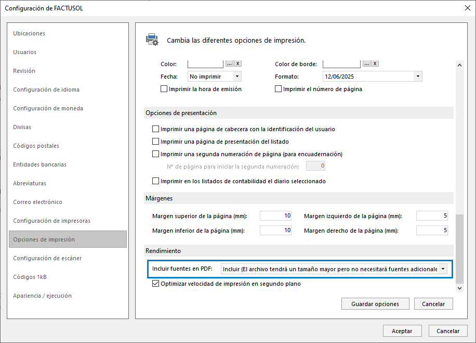Image resolution: width=476 pixels, height=343 pixels.
Task: Enable Imprimir una página de presentación del listado
Action: coord(155,142)
